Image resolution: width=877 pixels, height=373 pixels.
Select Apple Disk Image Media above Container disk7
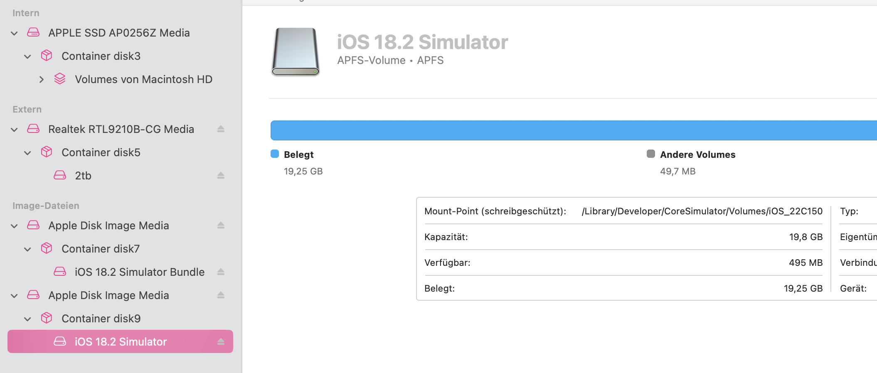click(108, 226)
